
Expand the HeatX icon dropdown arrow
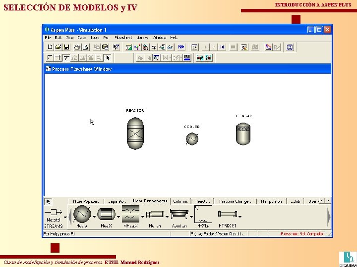119,217
